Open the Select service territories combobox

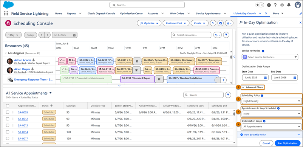pos(270,57)
